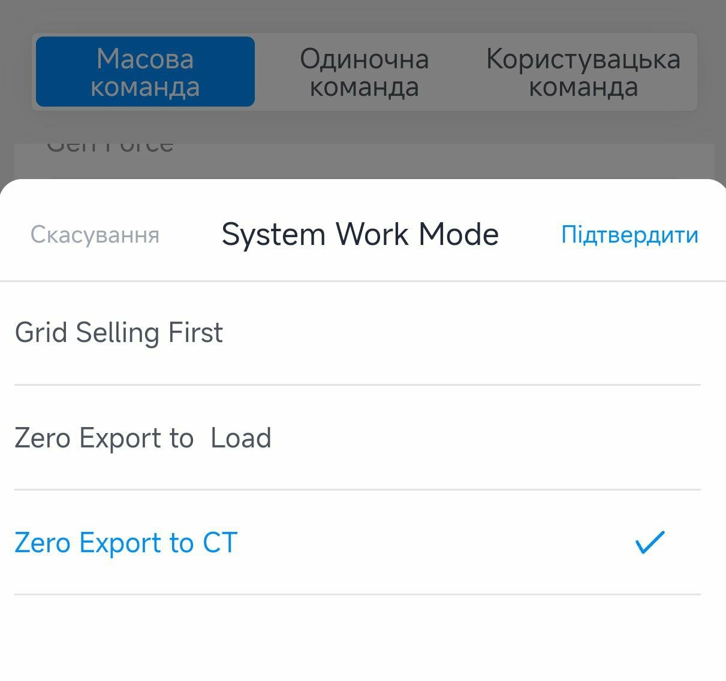This screenshot has width=726, height=681.
Task: Confirm the selection with Підтвердити
Action: [x=629, y=234]
